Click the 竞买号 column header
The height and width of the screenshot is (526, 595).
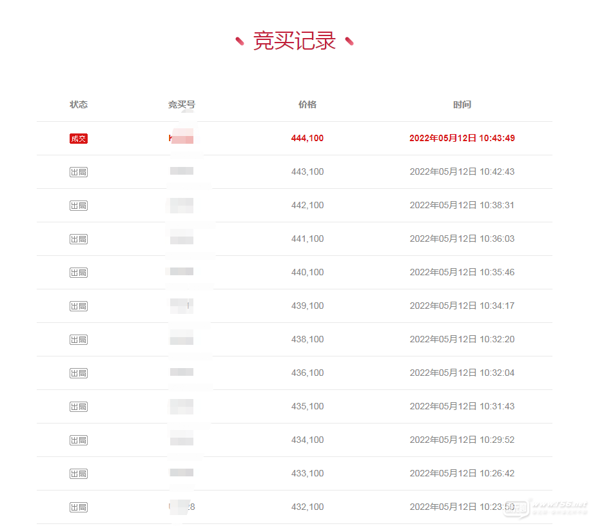181,104
